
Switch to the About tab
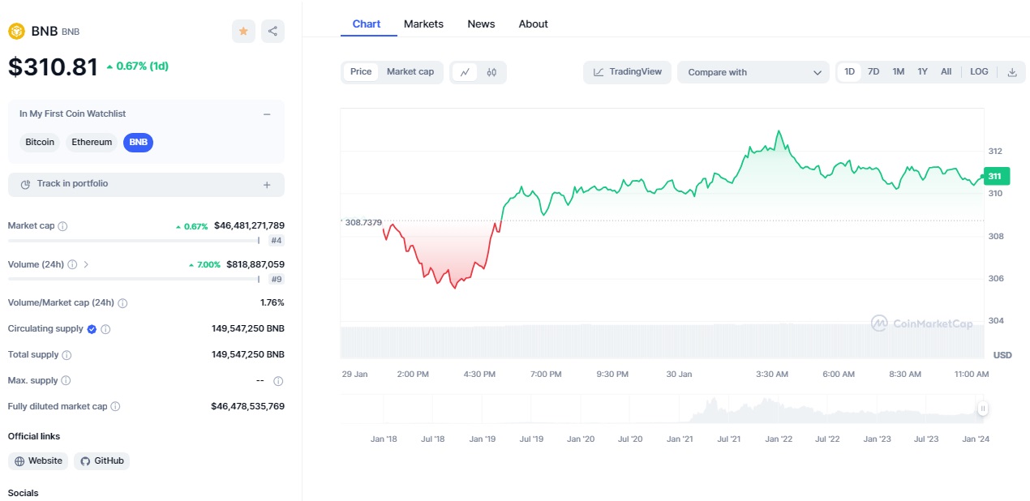pos(534,24)
